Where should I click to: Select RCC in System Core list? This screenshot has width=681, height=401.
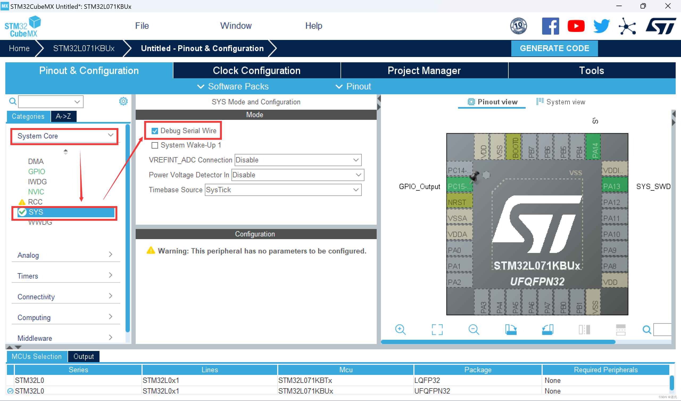(35, 202)
